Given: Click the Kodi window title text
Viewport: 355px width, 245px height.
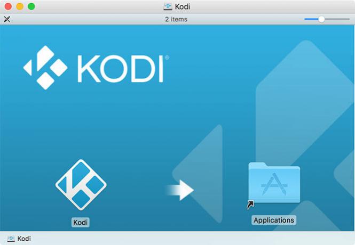Looking at the screenshot, I should pos(183,7).
